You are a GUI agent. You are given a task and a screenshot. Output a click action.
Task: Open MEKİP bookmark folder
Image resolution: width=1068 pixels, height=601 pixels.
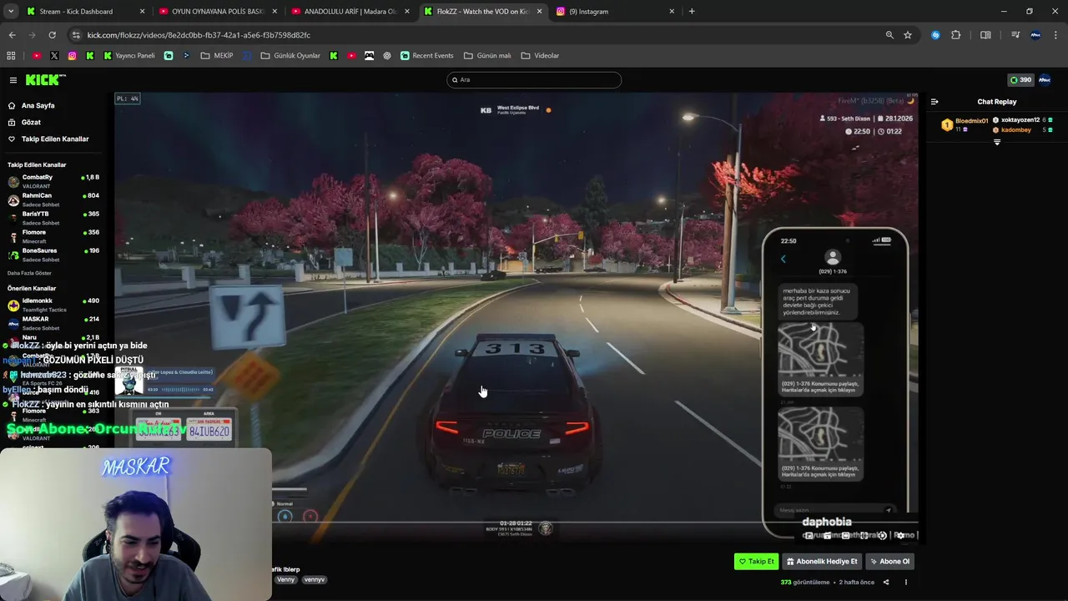218,56
